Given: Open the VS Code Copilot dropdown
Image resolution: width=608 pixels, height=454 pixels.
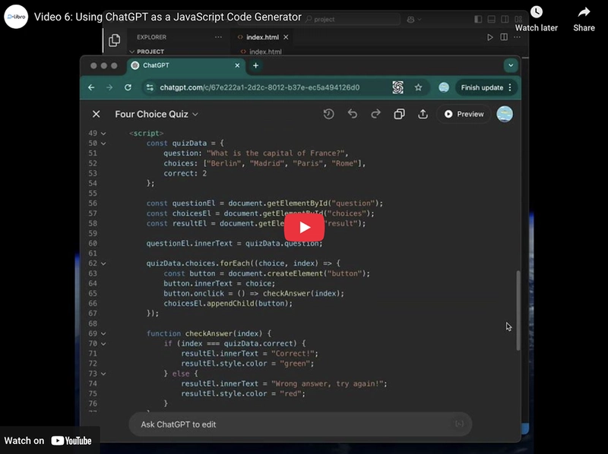Looking at the screenshot, I should click(414, 20).
